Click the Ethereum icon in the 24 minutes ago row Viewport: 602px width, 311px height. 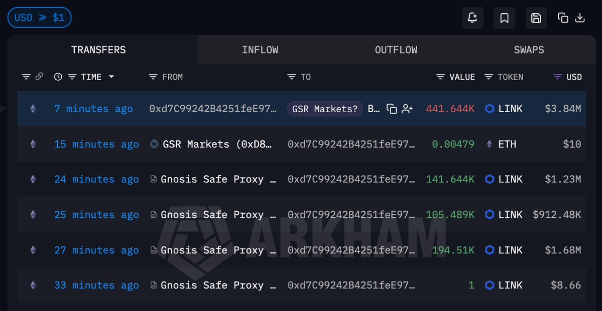tap(33, 179)
